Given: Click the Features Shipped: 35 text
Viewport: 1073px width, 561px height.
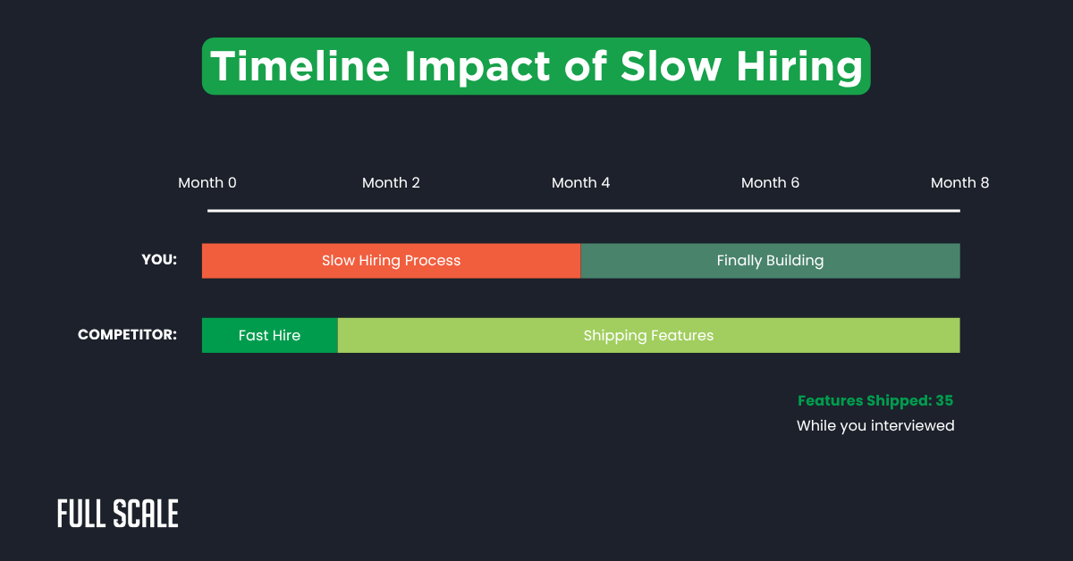Looking at the screenshot, I should pos(875,400).
